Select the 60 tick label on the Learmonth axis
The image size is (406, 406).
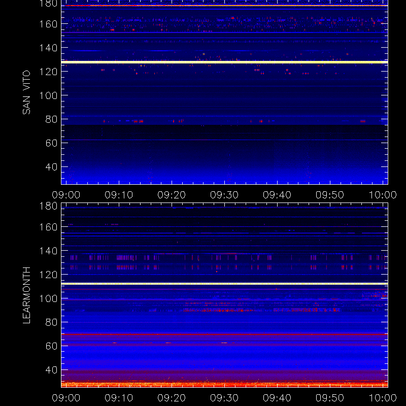[x=51, y=346]
